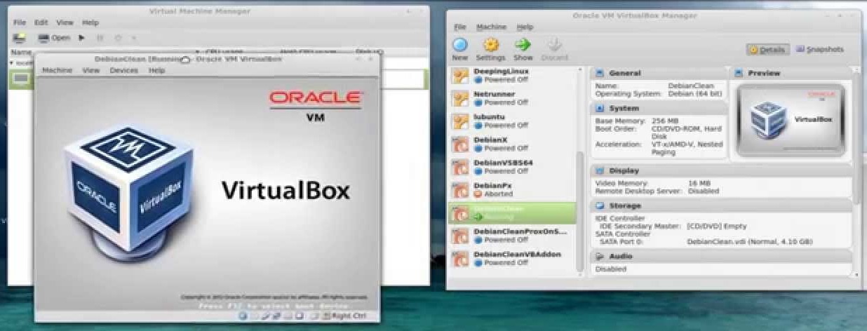Open Help menu in VirtualBox Manager

[525, 27]
